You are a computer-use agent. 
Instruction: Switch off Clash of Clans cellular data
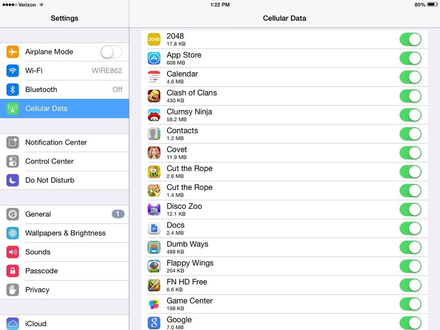(410, 96)
